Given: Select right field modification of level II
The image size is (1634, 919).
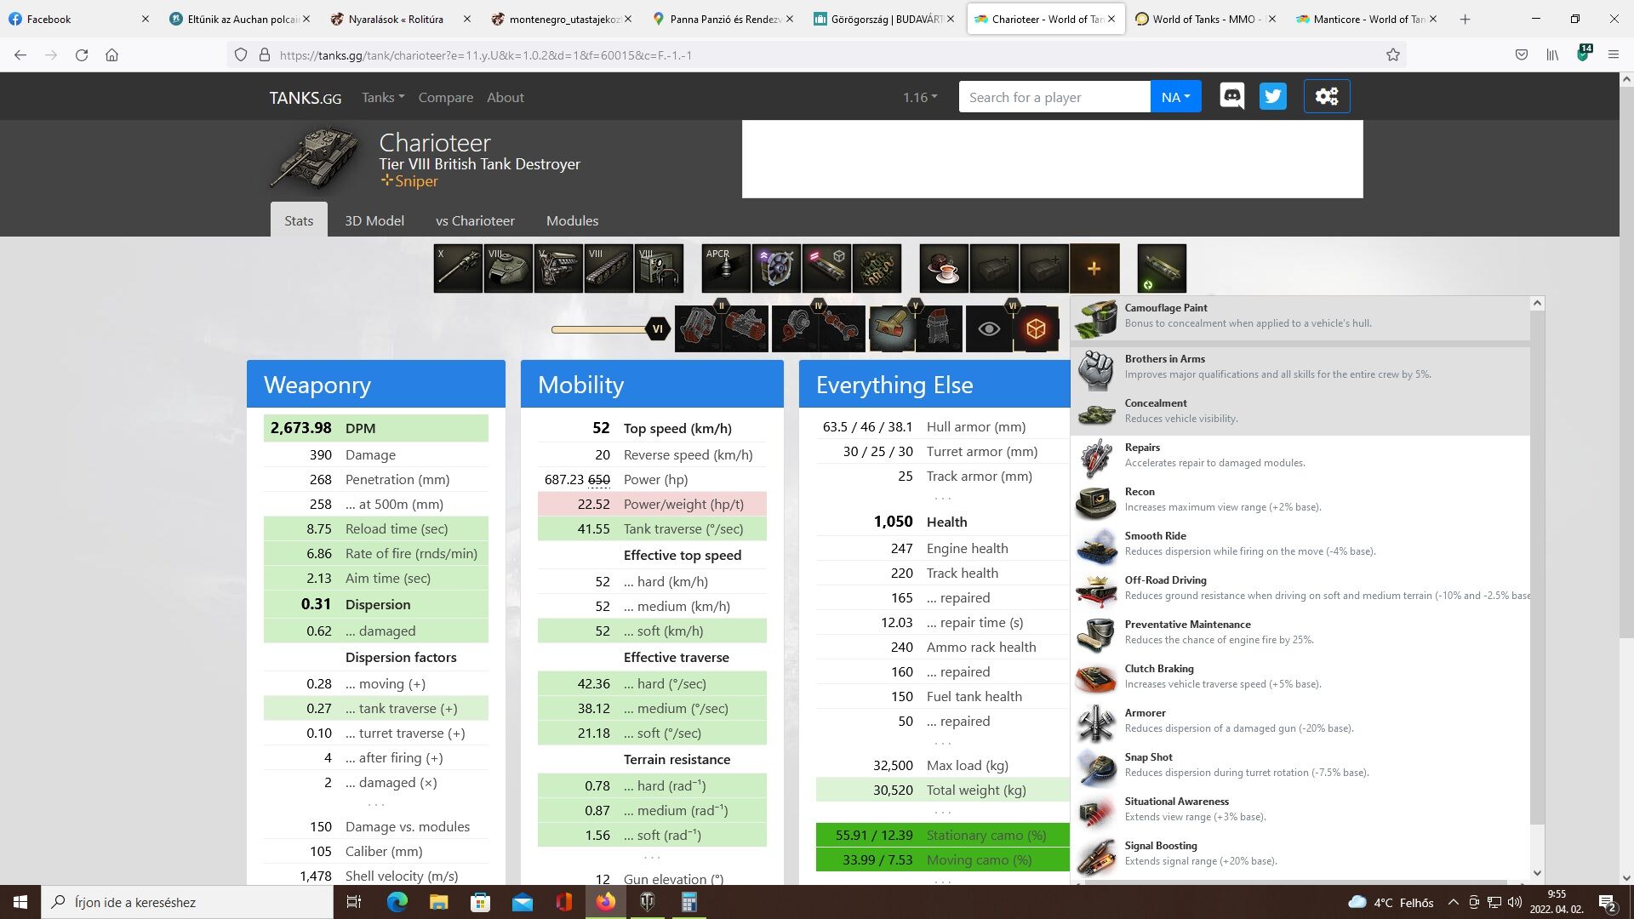Looking at the screenshot, I should [745, 328].
